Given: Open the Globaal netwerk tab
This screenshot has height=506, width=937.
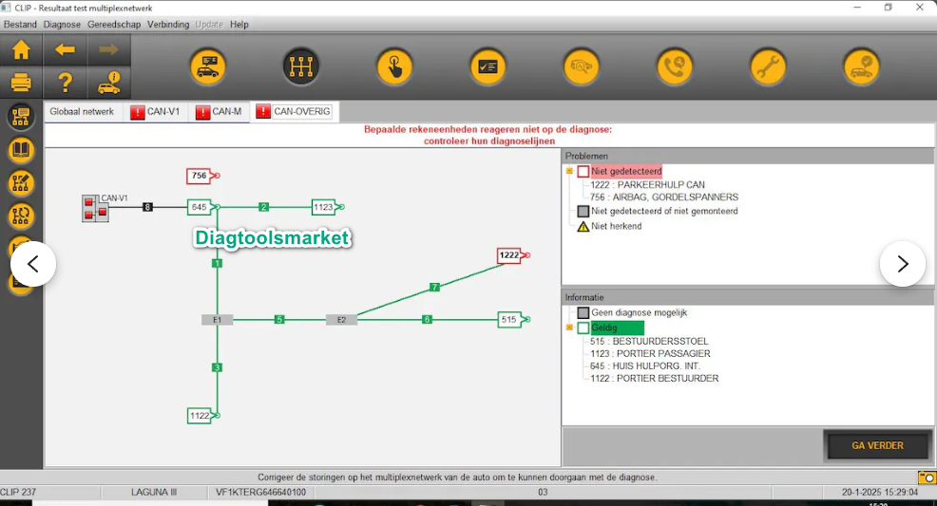Looking at the screenshot, I should [82, 112].
